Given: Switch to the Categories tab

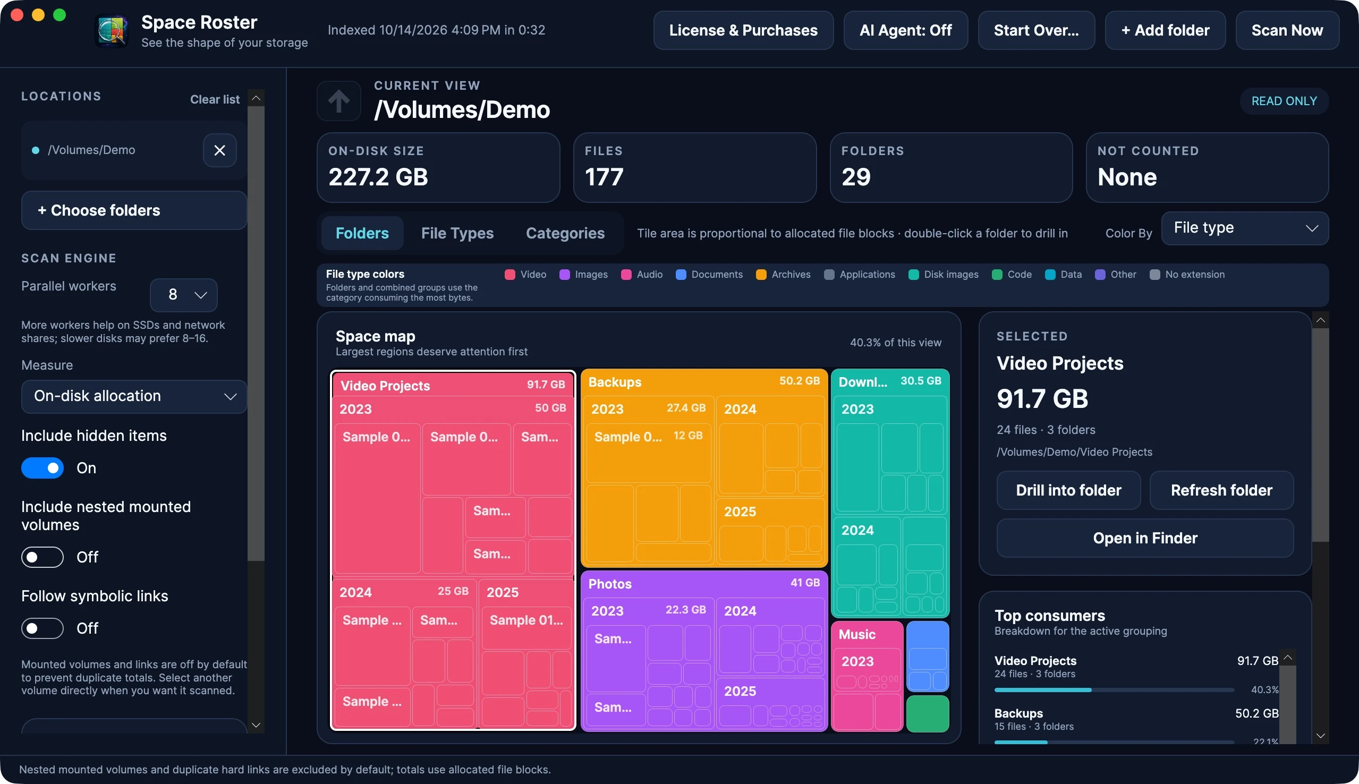Looking at the screenshot, I should (565, 233).
